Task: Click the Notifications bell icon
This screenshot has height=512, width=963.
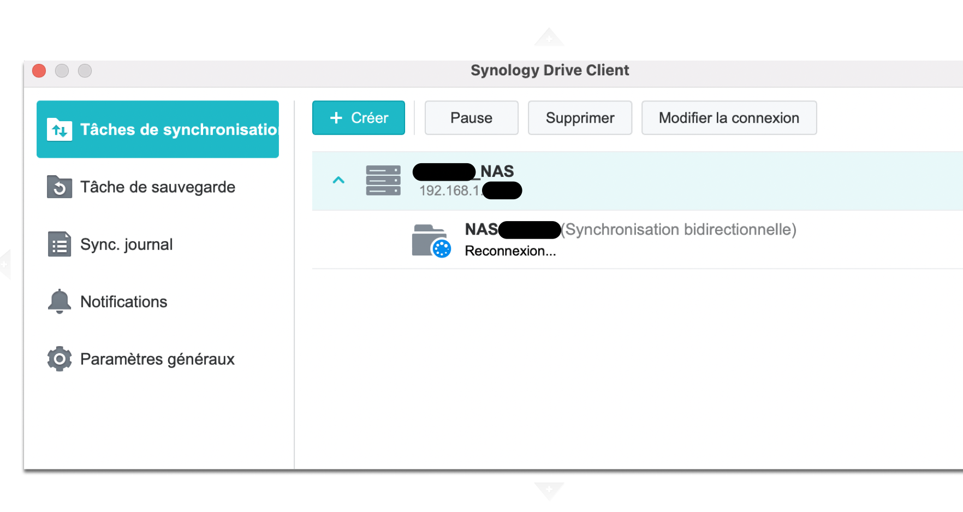Action: (x=60, y=301)
